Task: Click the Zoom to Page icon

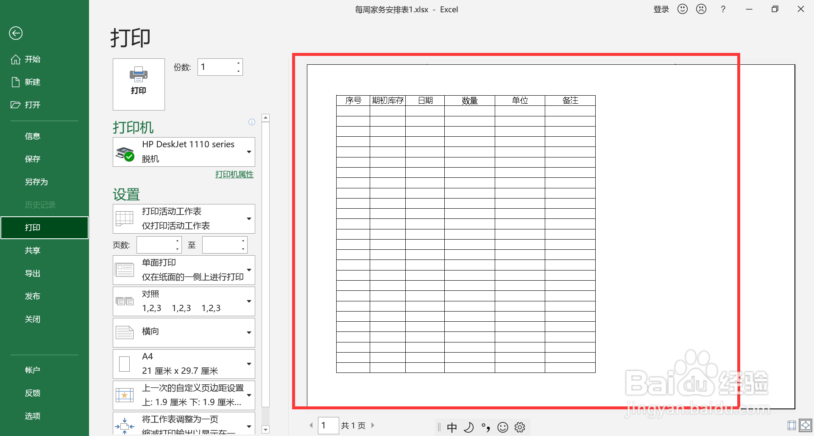Action: click(x=805, y=425)
